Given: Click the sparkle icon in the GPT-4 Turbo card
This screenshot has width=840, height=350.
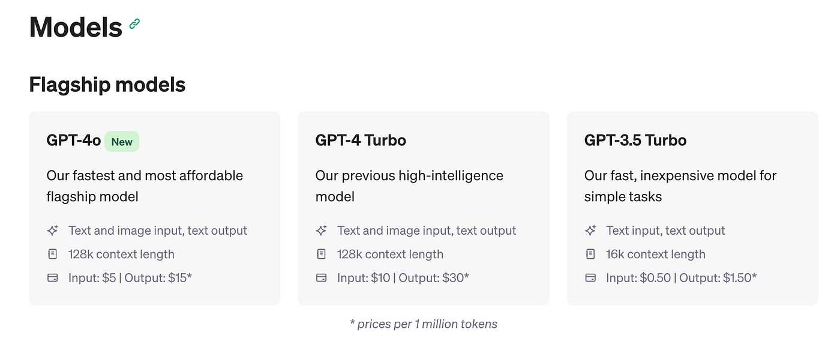Looking at the screenshot, I should [322, 231].
